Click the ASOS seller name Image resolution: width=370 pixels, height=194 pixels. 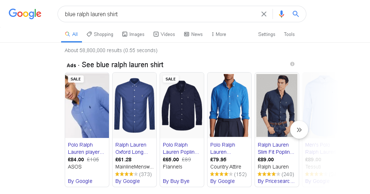point(74,167)
